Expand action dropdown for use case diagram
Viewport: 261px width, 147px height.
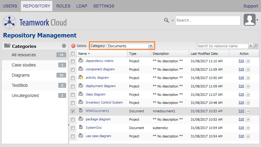pyautogui.click(x=248, y=136)
